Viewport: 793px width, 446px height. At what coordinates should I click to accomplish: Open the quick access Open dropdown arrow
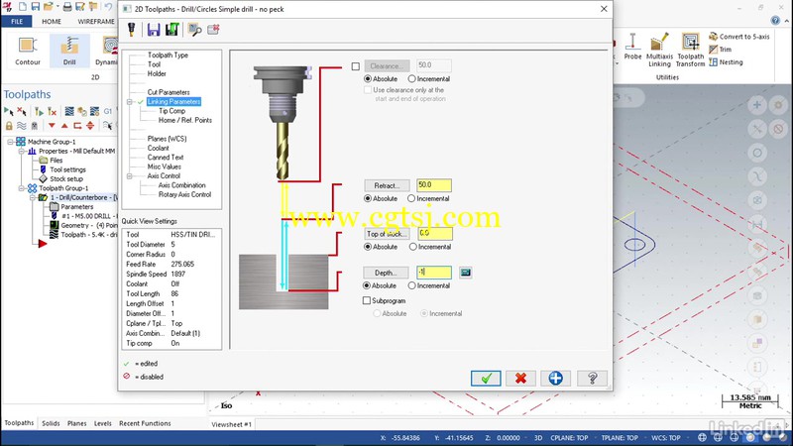point(57,7)
